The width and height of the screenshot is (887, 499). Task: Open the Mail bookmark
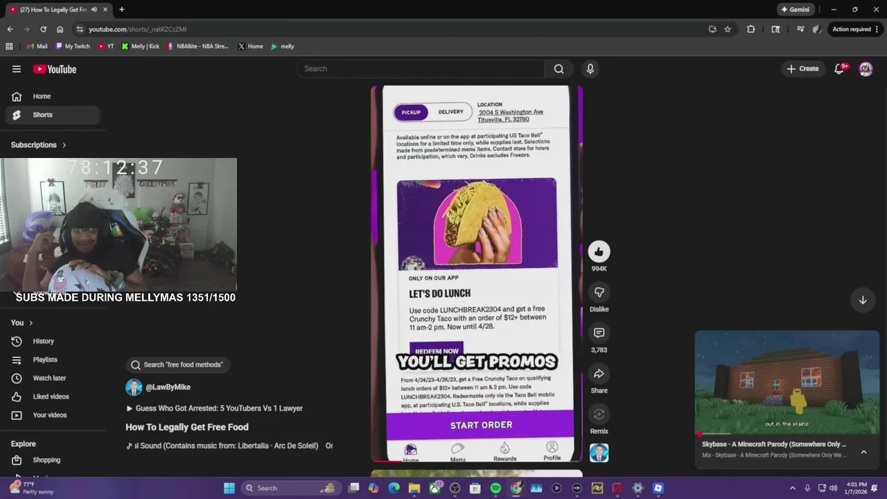37,46
